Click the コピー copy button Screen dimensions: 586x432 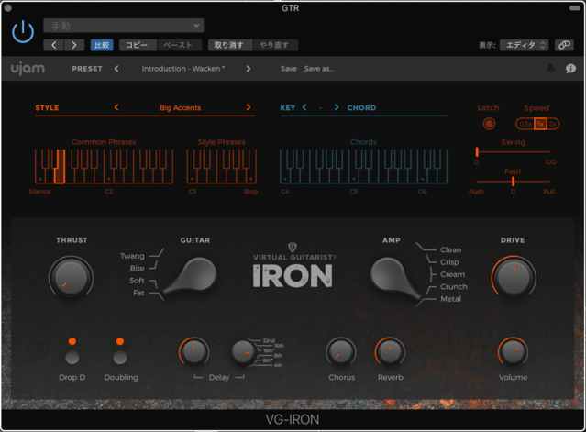coord(137,45)
